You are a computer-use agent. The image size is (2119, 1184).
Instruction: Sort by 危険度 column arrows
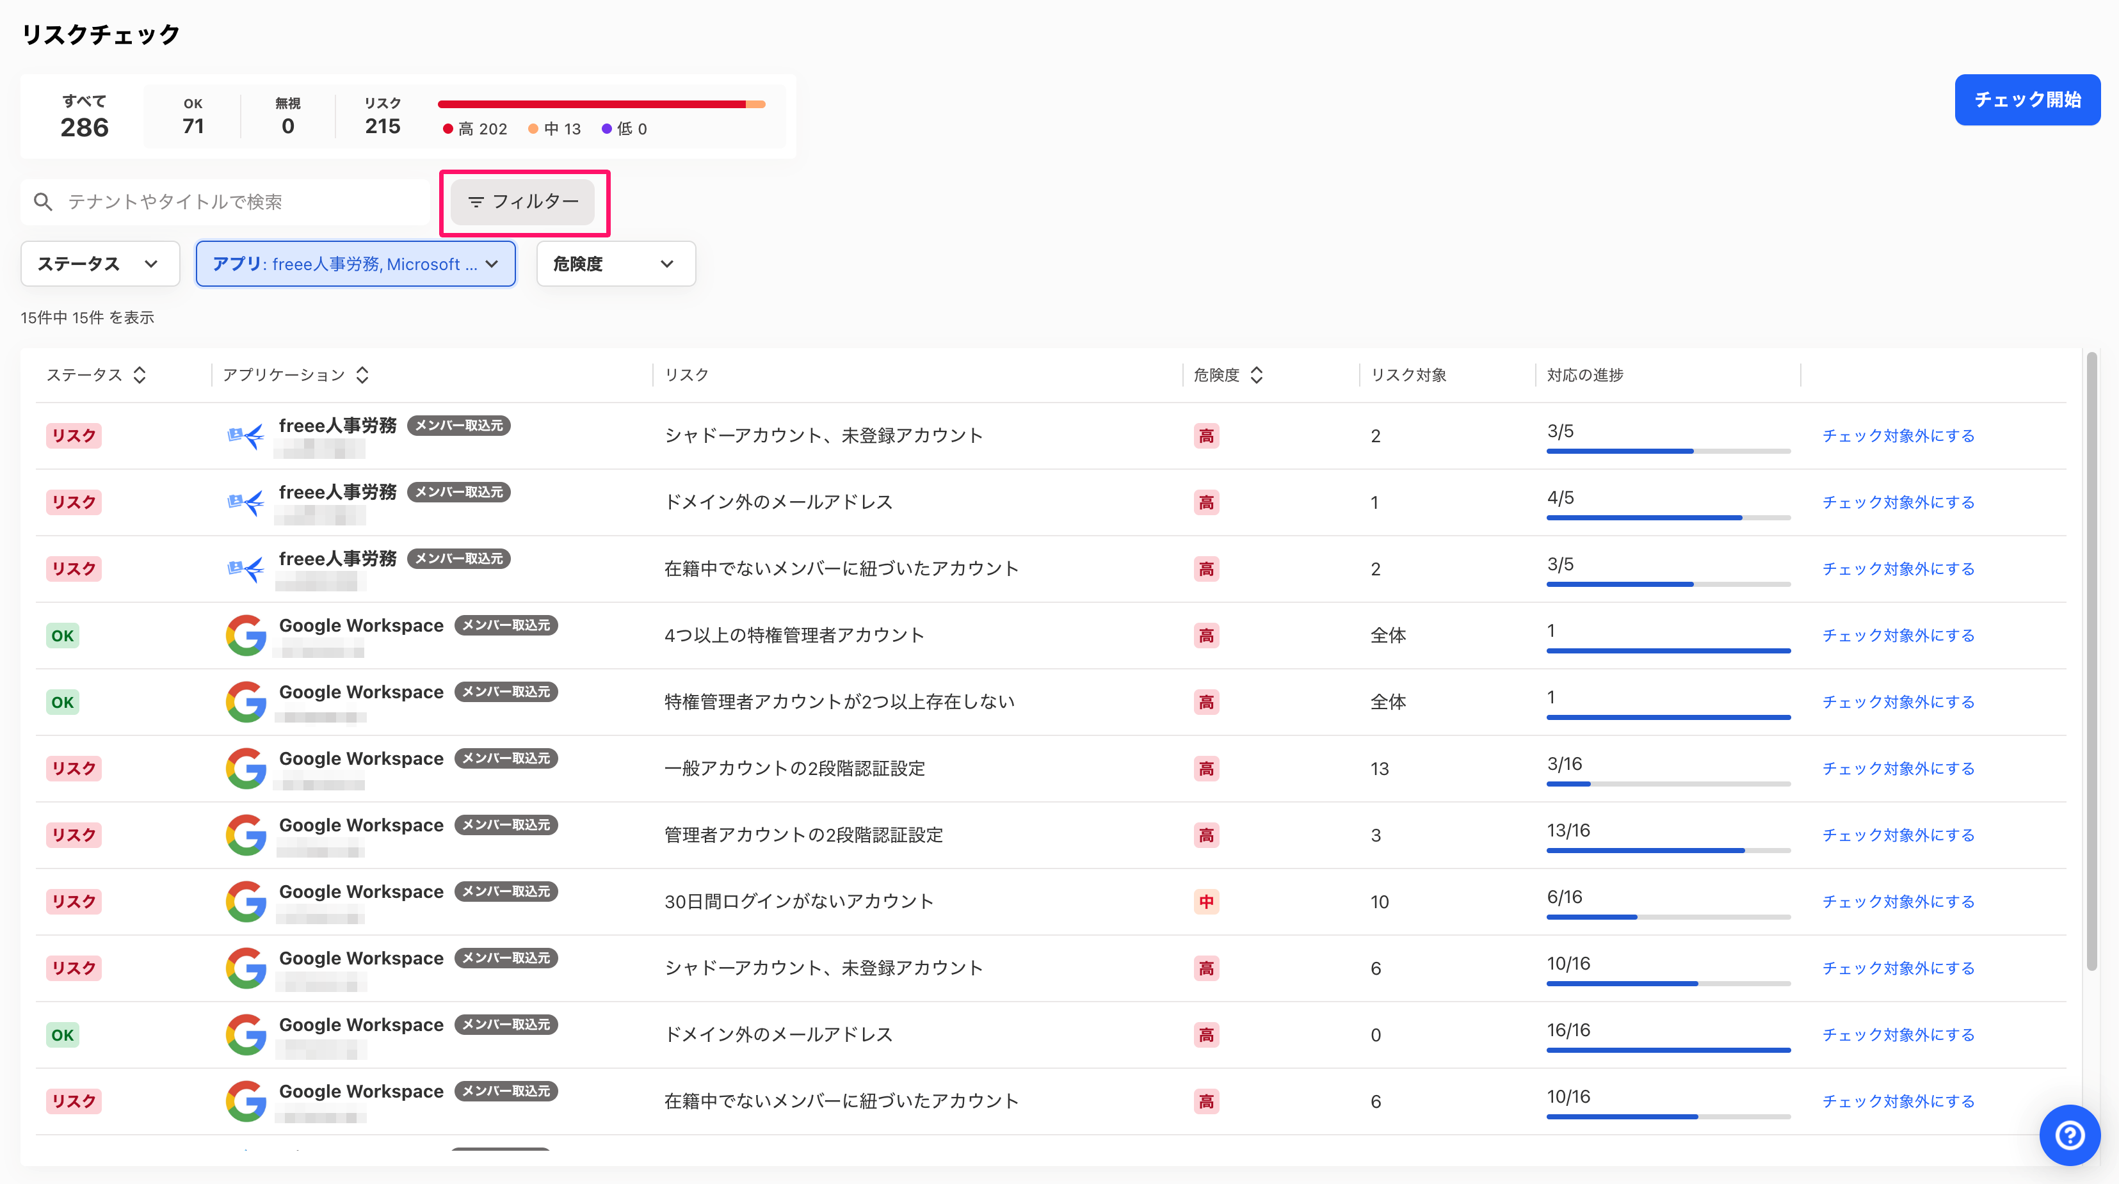(1257, 375)
